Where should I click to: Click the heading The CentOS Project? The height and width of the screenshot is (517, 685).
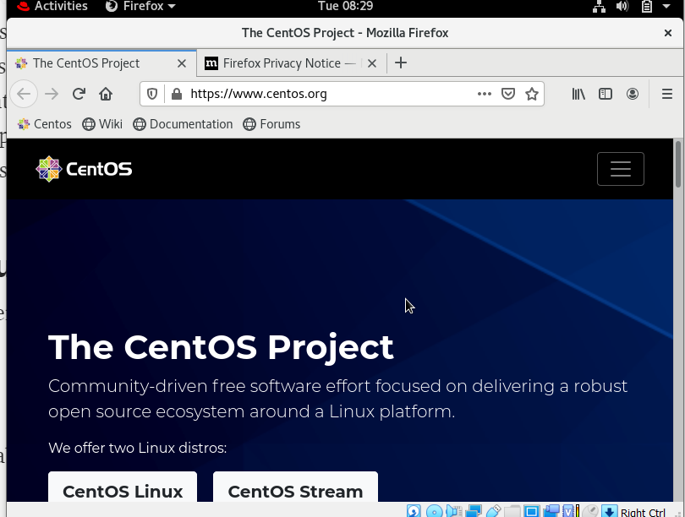tap(221, 347)
